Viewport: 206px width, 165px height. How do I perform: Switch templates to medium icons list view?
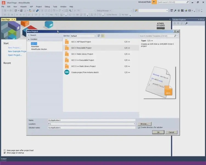[x=103, y=36]
